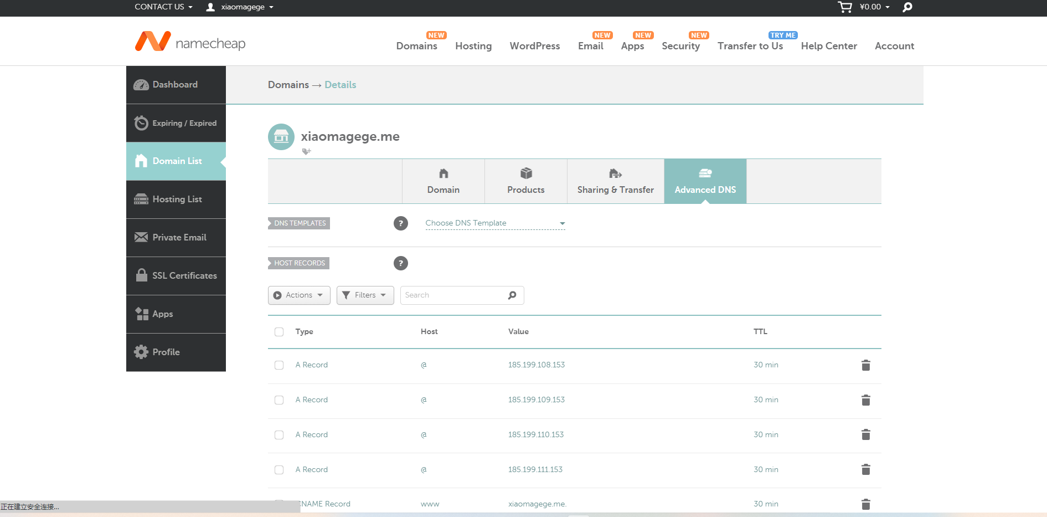The height and width of the screenshot is (517, 1047).
Task: Click the TTL column header
Action: (760, 331)
